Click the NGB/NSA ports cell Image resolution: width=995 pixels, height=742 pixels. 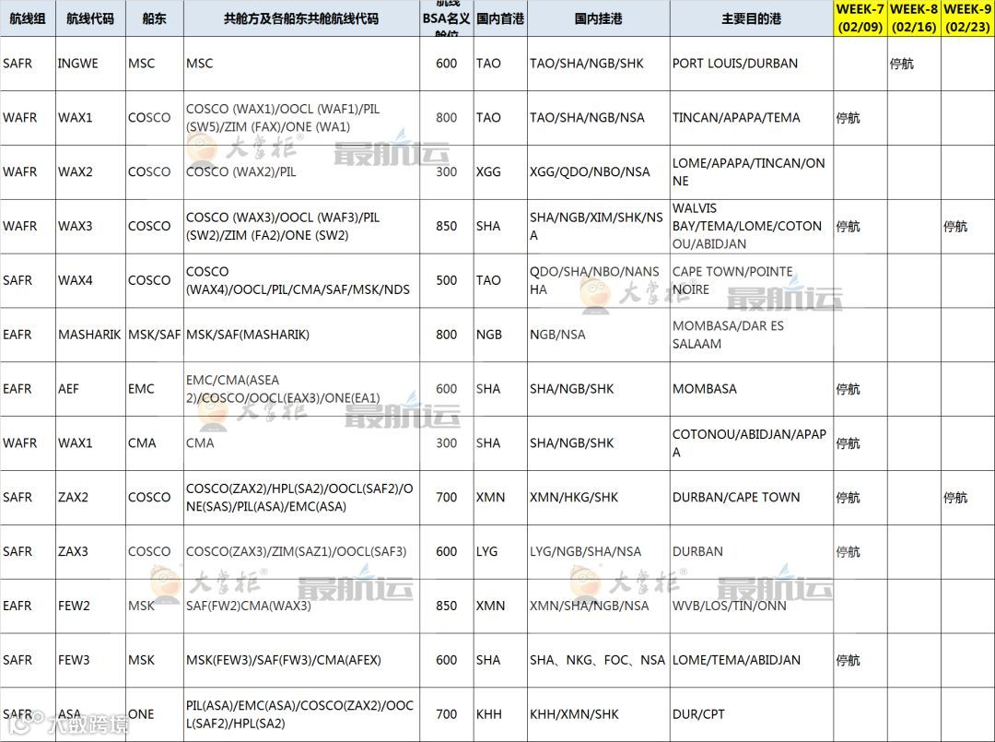[599, 335]
